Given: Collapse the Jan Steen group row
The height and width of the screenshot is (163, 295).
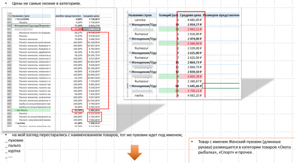Looking at the screenshot, I should 16,110.
